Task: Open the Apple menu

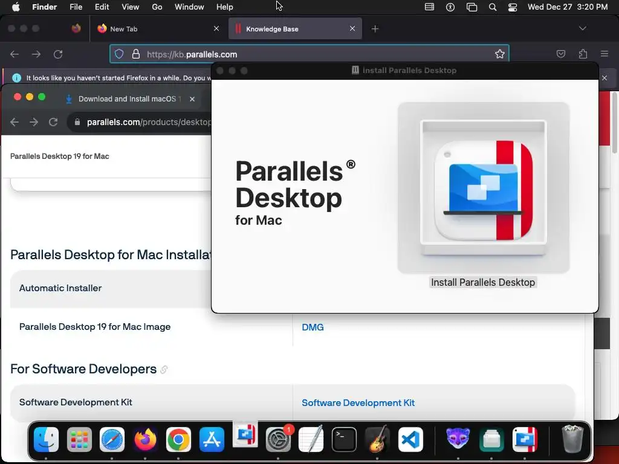Action: pyautogui.click(x=16, y=7)
